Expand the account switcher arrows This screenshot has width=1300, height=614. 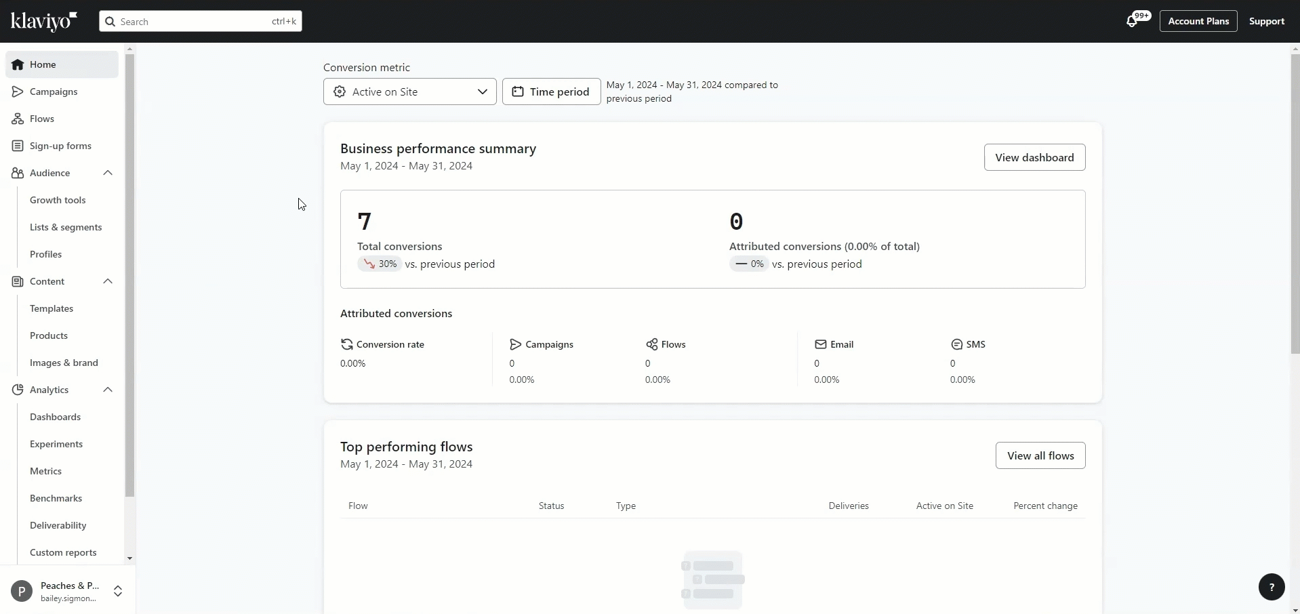click(118, 591)
